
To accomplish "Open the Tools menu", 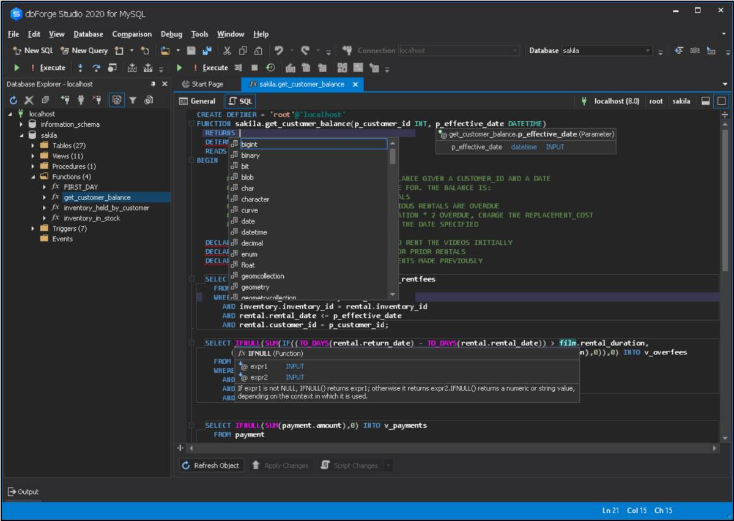I will pyautogui.click(x=201, y=34).
